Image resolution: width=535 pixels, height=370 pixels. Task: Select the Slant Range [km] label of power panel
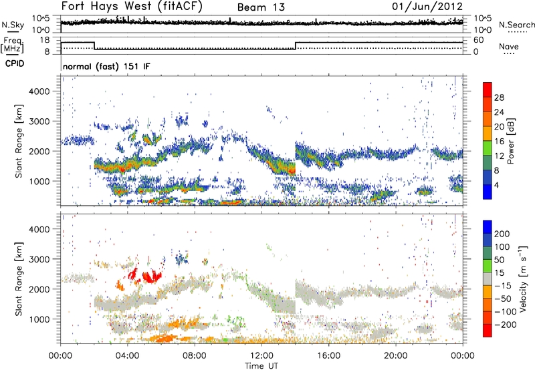click(x=19, y=141)
